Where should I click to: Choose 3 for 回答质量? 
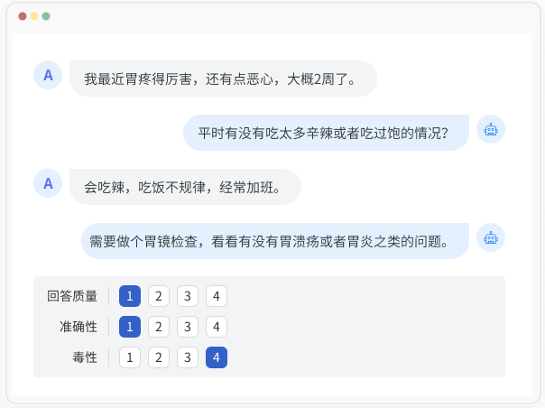(188, 296)
